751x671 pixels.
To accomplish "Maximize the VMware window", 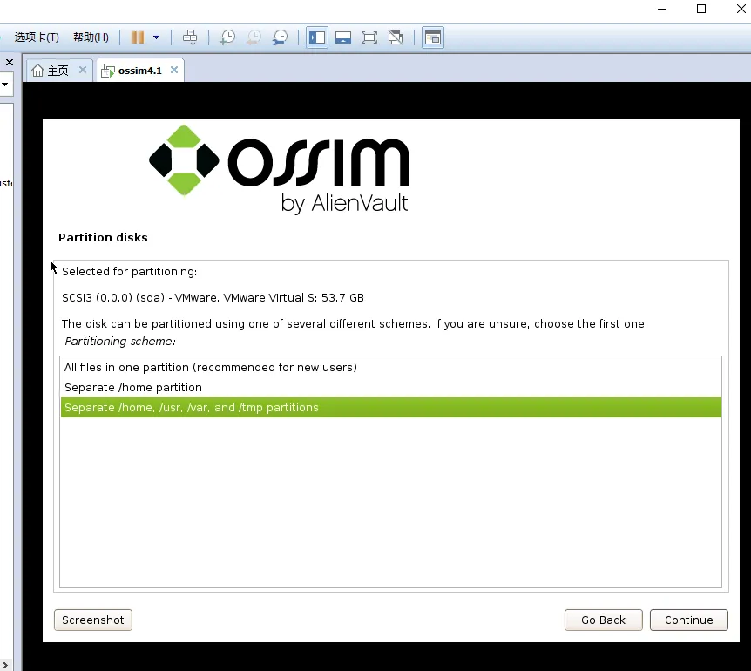I will tap(701, 9).
